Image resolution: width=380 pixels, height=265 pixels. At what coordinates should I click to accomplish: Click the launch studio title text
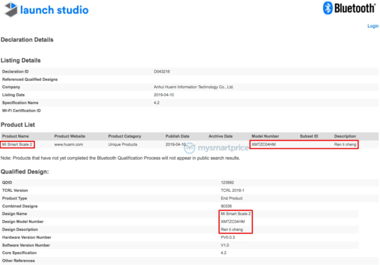tap(54, 10)
